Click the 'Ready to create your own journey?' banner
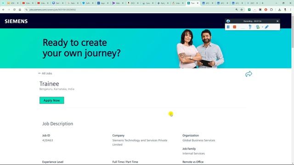Viewport: 294px width, 165px height. pyautogui.click(x=146, y=48)
